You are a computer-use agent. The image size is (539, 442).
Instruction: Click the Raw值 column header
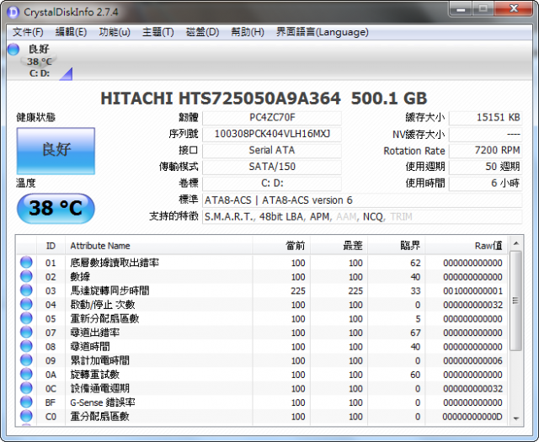(x=466, y=246)
